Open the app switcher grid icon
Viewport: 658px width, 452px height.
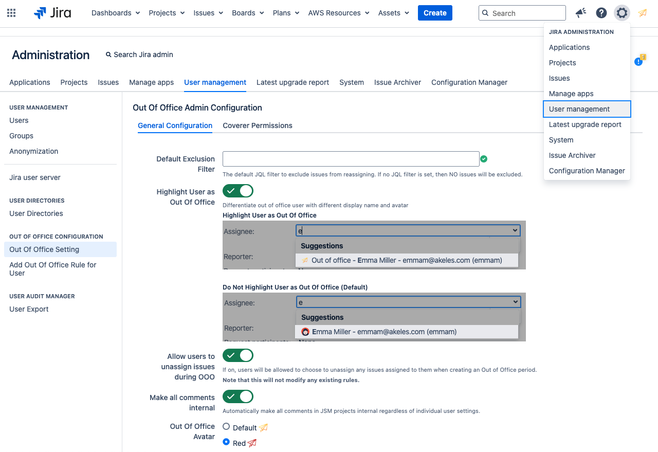(x=11, y=12)
